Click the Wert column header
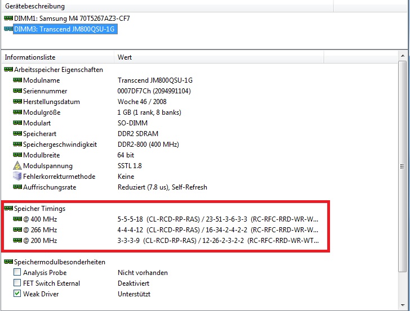 click(x=219, y=57)
